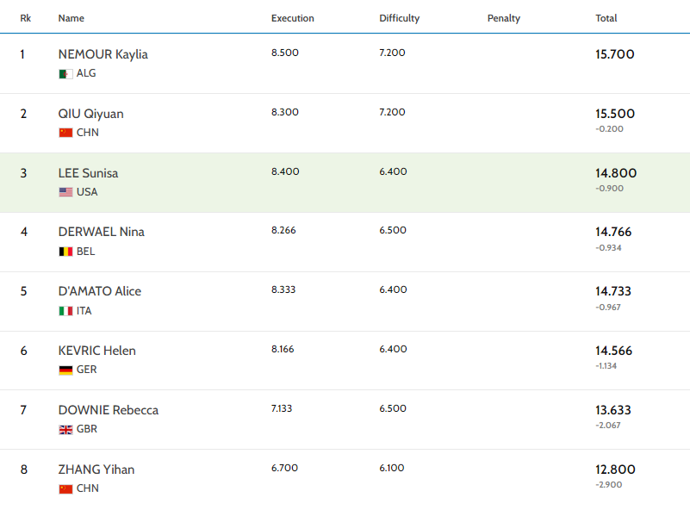This screenshot has height=510, width=690.
Task: Click ZHANG Yihan's total score 12.800
Action: [x=615, y=469]
